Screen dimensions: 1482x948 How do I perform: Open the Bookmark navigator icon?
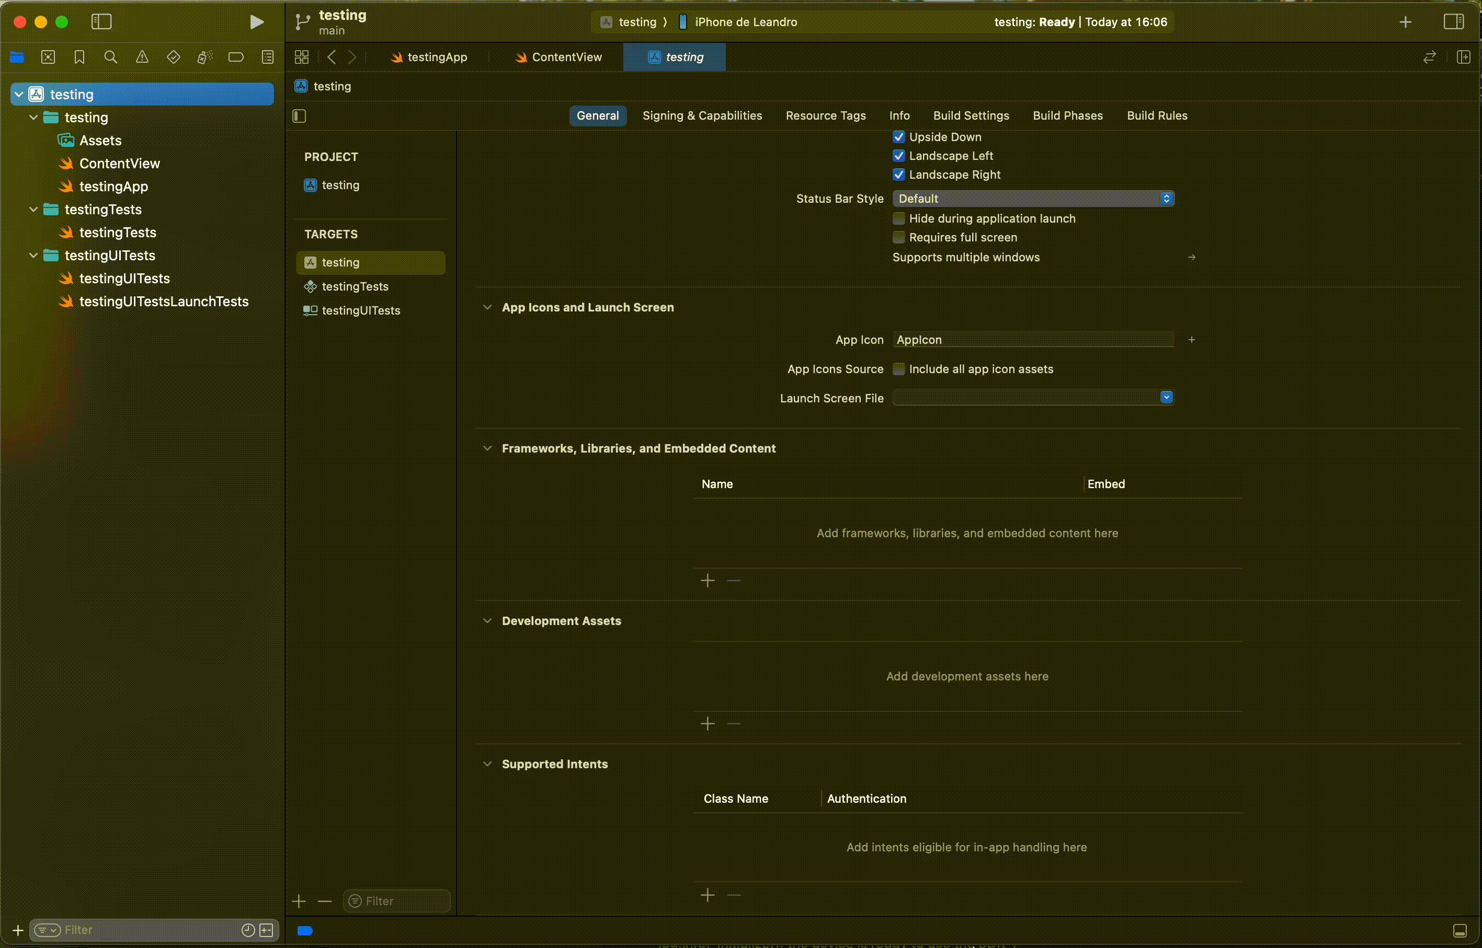pyautogui.click(x=79, y=57)
